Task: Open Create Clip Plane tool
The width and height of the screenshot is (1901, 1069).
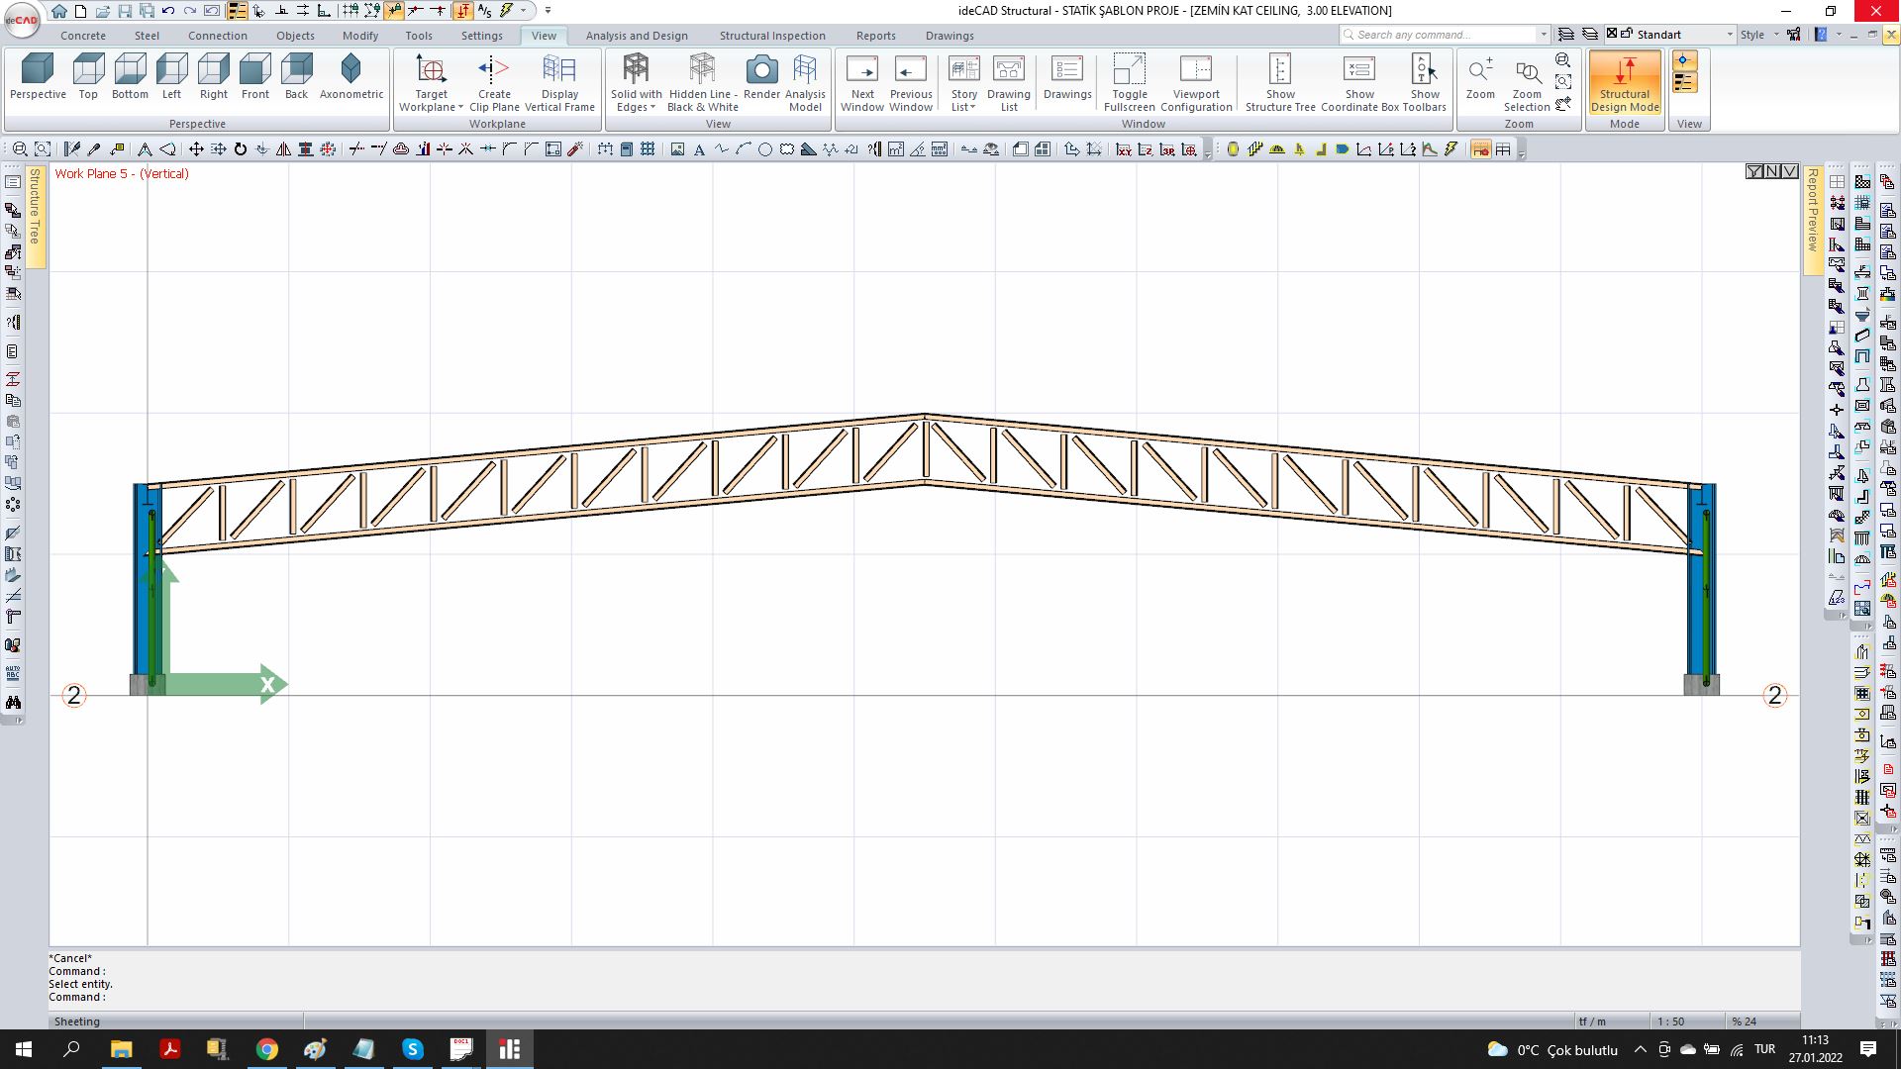Action: (494, 82)
